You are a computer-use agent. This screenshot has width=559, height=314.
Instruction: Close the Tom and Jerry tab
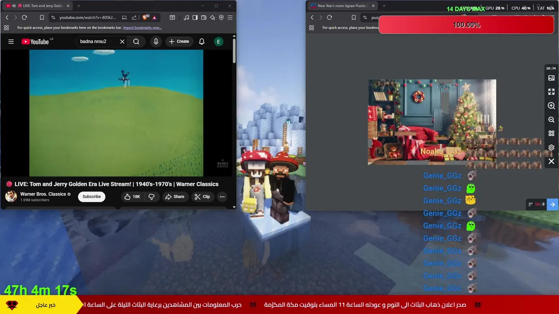coord(68,6)
